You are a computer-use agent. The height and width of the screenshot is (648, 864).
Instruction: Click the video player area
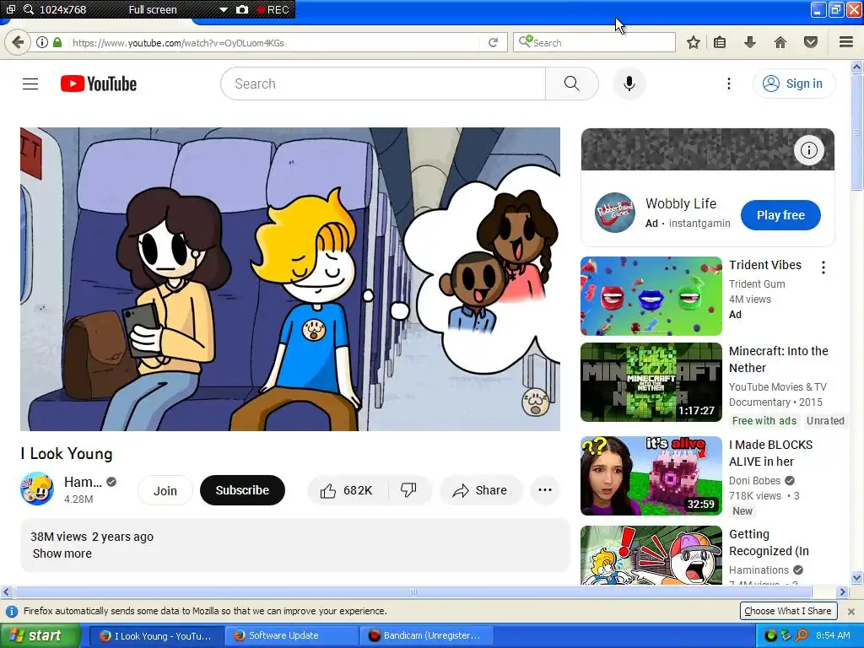pyautogui.click(x=290, y=279)
